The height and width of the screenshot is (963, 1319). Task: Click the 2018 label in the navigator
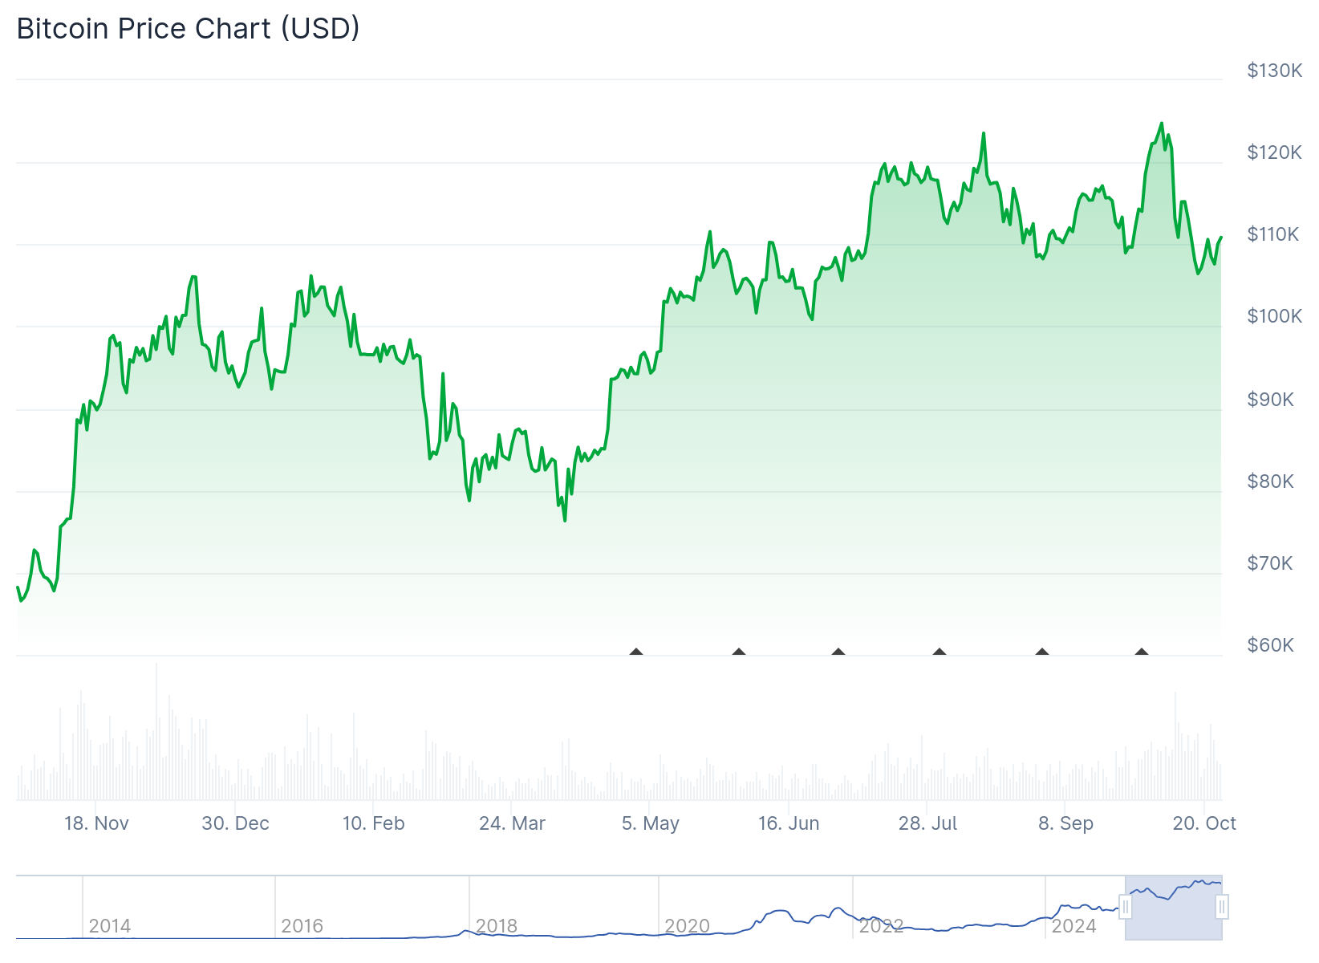point(497,926)
